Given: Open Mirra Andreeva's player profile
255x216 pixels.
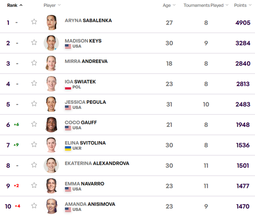Looking at the screenshot, I should (x=86, y=61).
